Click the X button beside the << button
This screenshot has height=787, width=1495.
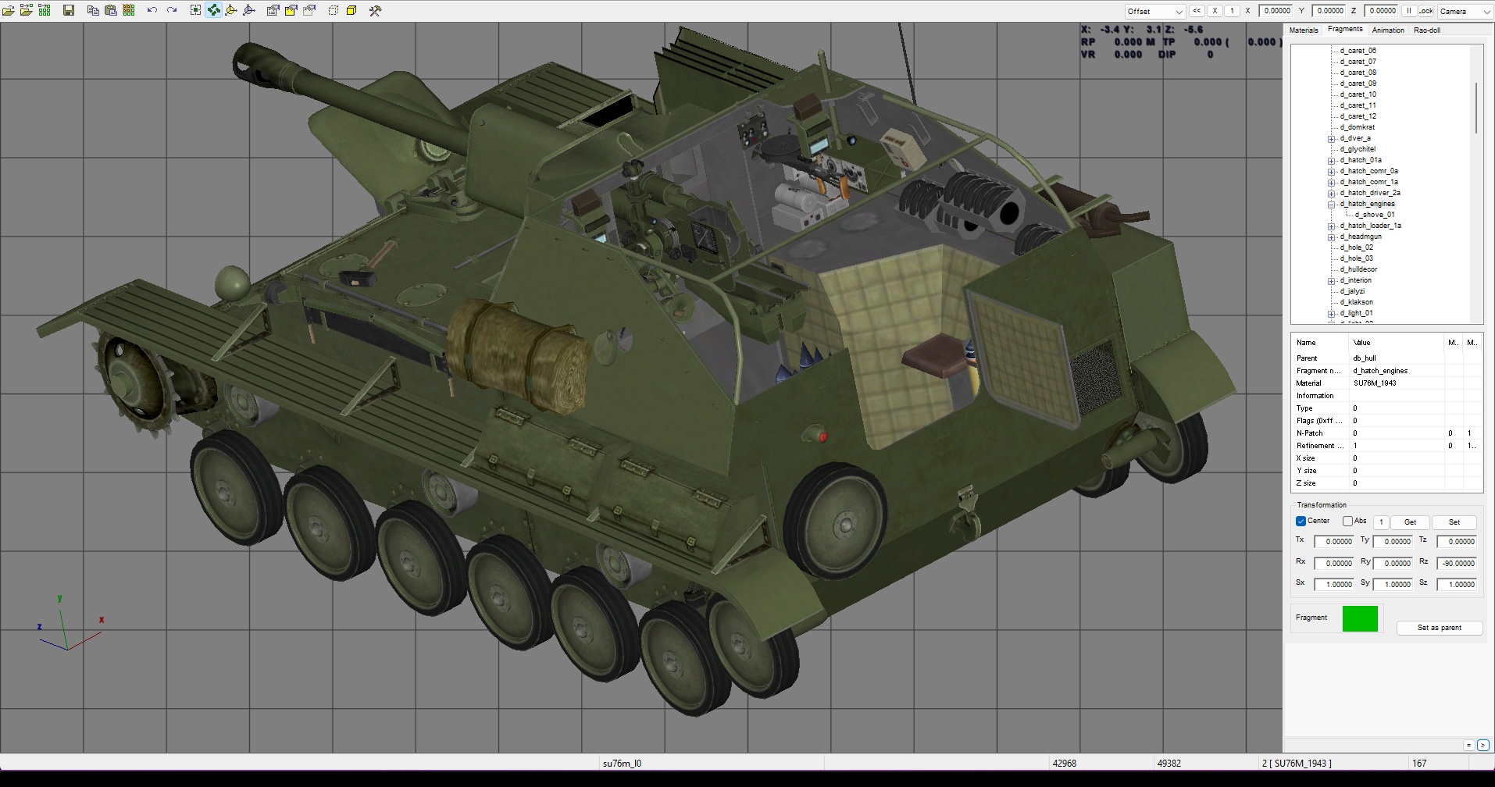(x=1215, y=11)
